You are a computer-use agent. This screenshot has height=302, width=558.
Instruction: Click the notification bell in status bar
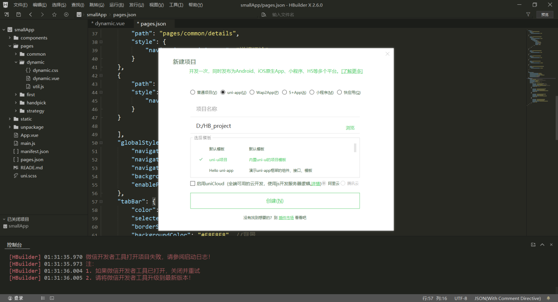pos(548,299)
